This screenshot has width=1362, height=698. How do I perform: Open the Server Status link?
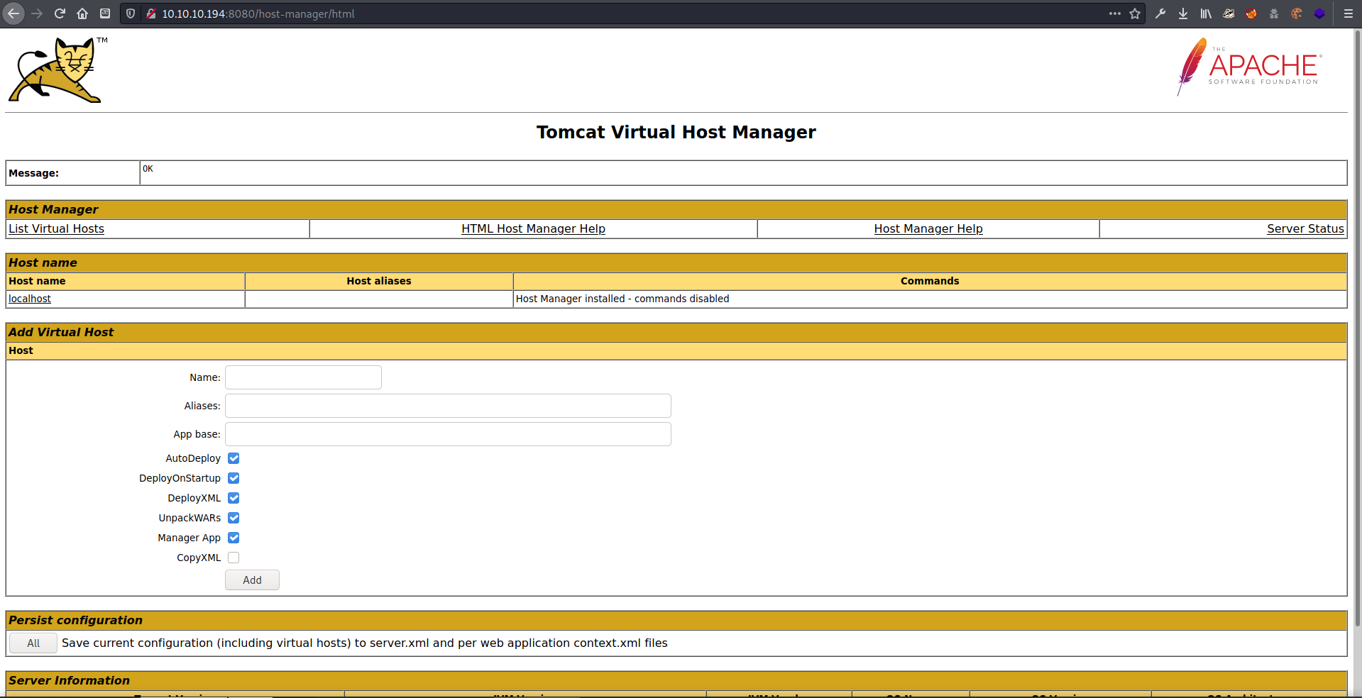pyautogui.click(x=1305, y=228)
